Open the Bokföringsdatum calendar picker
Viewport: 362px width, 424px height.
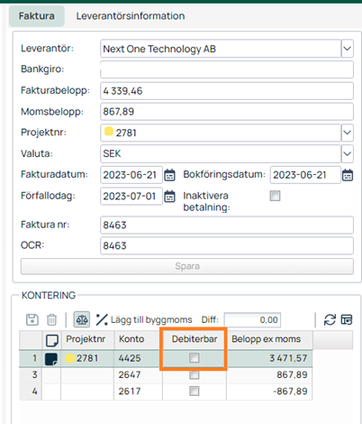pos(348,175)
